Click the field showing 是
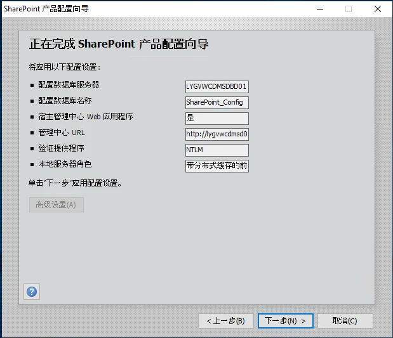 [217, 118]
